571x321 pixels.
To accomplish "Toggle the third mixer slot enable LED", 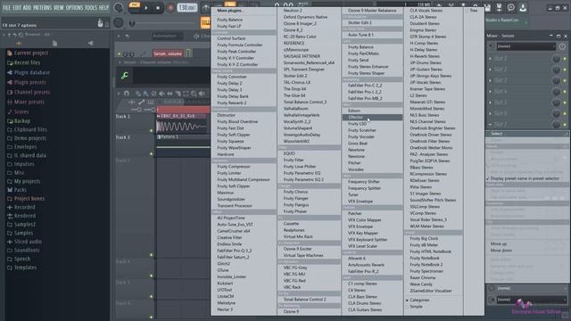I will click(565, 80).
